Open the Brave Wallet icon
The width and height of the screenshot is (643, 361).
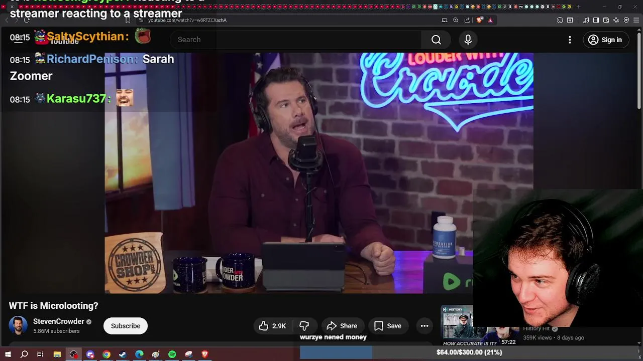coord(606,20)
